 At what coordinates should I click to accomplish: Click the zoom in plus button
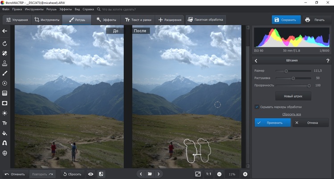pyautogui.click(x=245, y=174)
